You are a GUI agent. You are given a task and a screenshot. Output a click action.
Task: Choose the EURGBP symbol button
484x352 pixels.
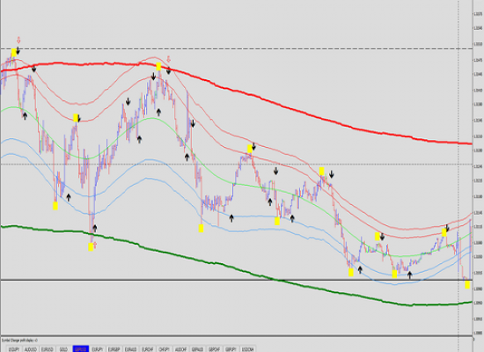coord(114,349)
